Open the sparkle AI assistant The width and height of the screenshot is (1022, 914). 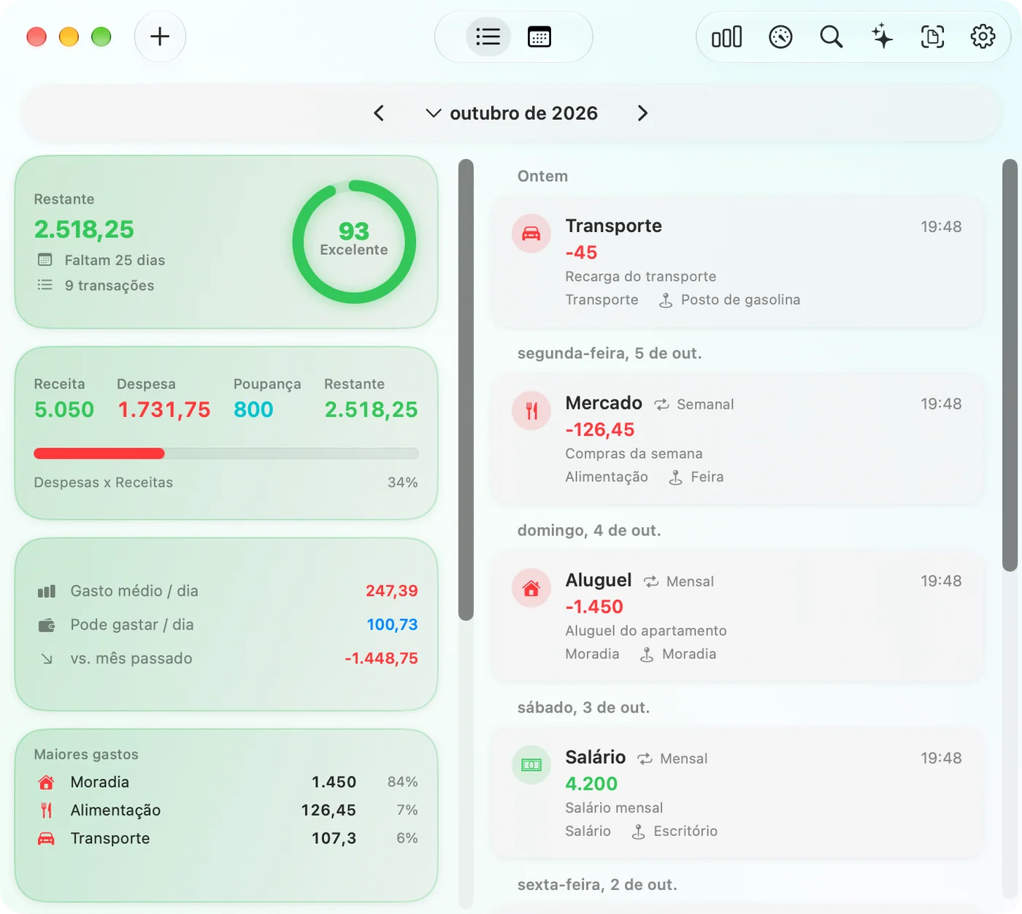(x=882, y=37)
